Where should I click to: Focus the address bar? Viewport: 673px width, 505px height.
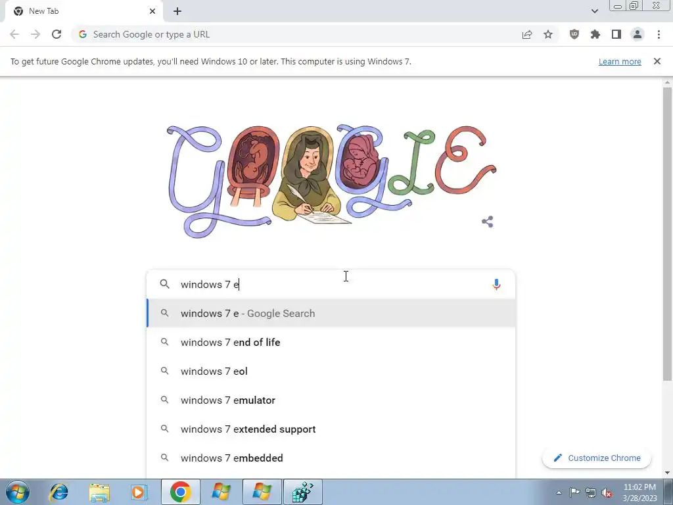pos(300,34)
